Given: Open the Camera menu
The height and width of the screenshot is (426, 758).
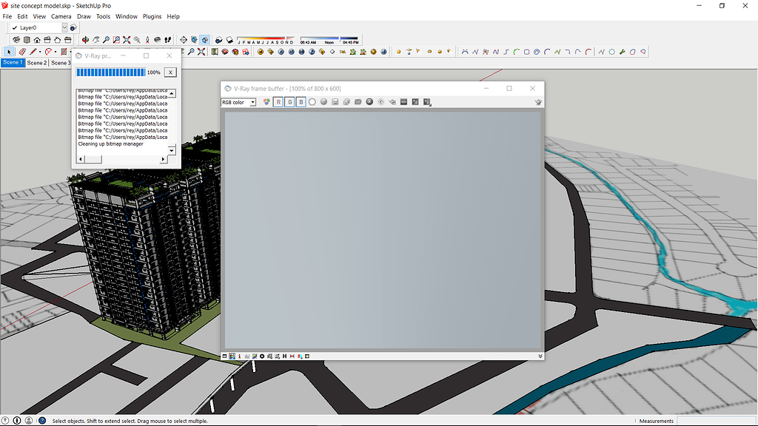Looking at the screenshot, I should 61,16.
